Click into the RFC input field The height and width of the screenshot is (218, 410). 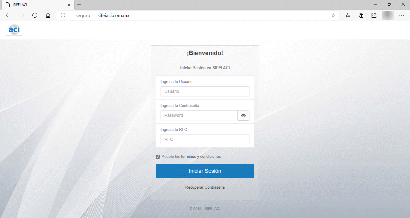tap(205, 139)
